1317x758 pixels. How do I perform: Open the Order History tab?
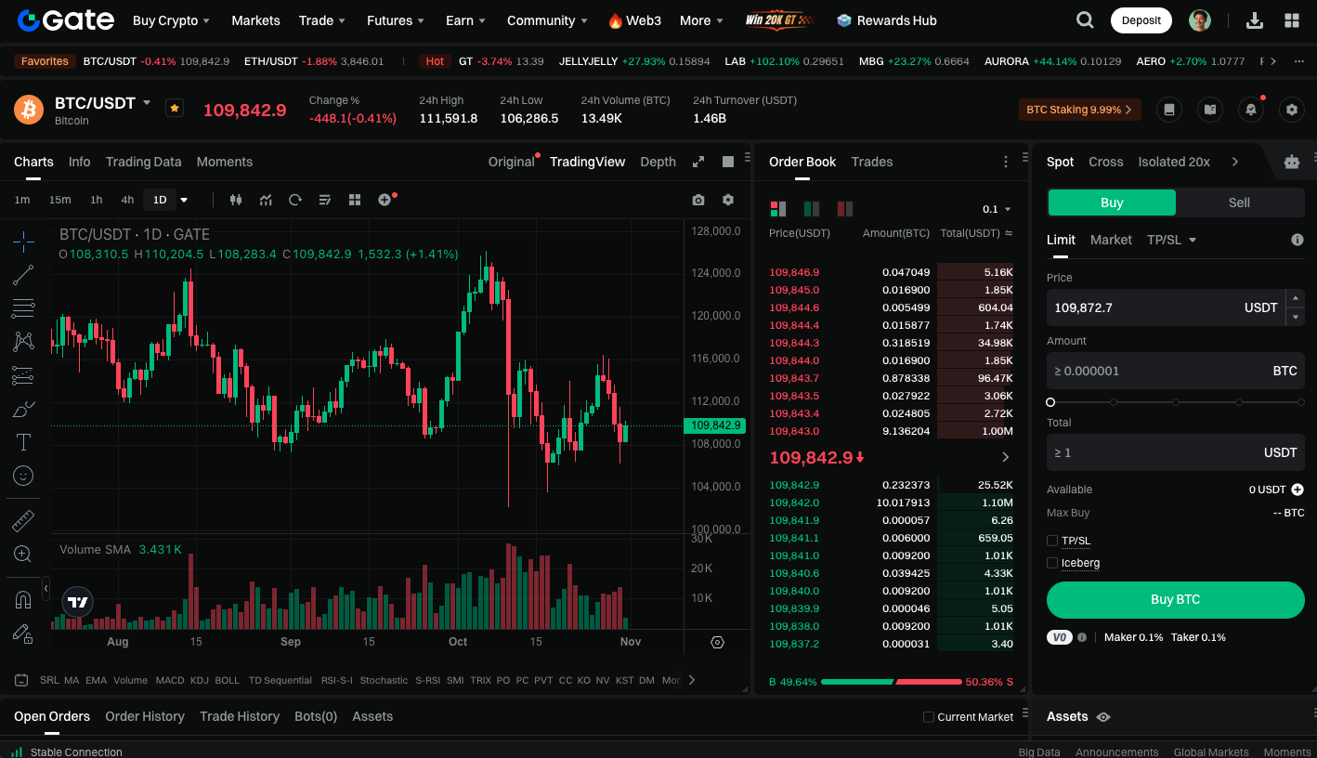click(145, 716)
